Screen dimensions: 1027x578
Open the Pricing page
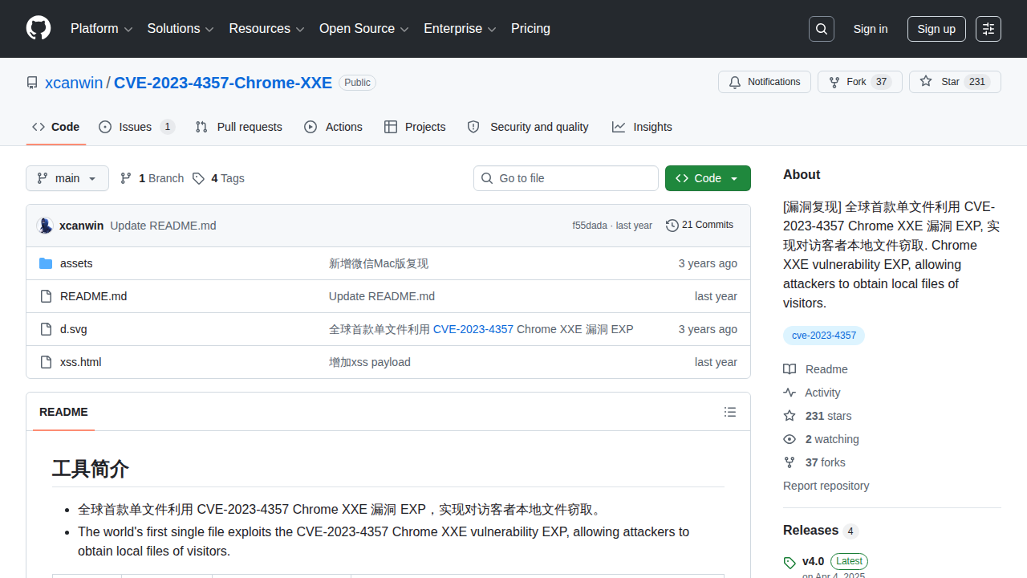pyautogui.click(x=531, y=29)
